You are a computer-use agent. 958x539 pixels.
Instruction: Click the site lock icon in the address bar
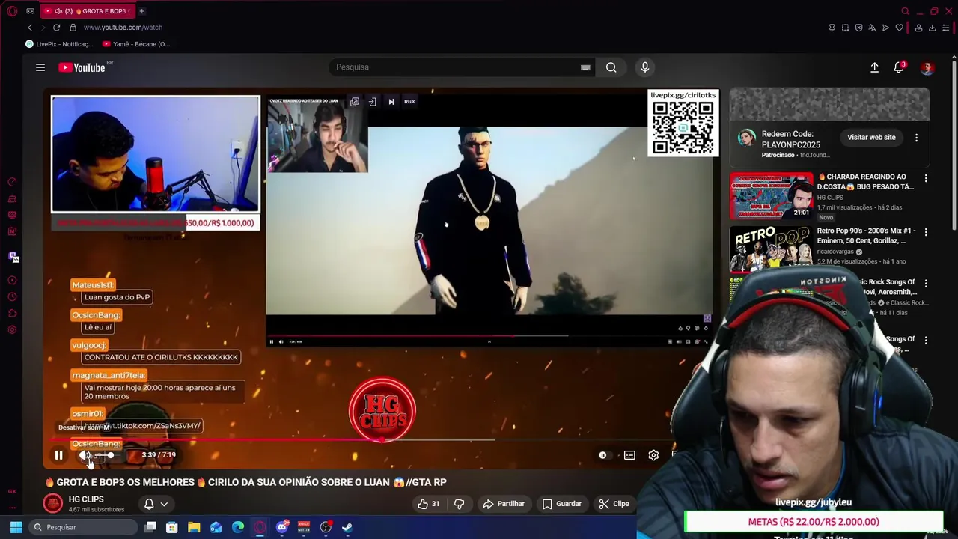73,28
